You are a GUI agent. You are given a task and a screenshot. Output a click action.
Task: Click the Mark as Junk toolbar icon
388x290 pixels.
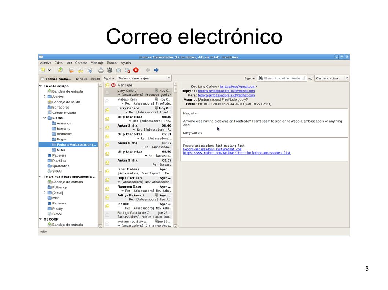point(118,70)
